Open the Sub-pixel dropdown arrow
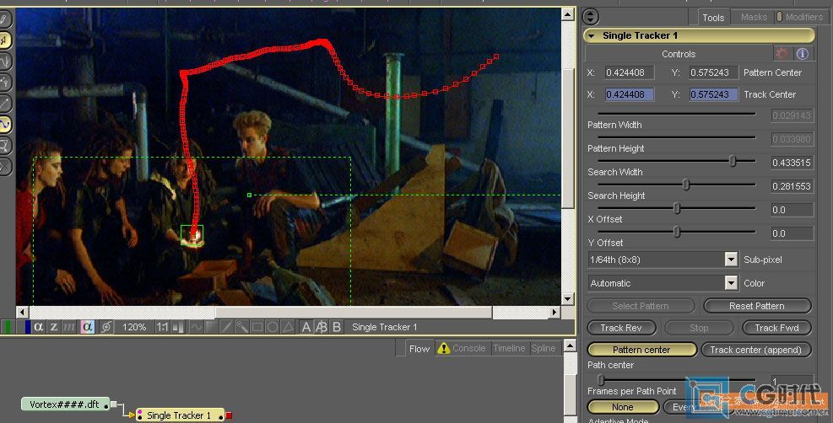Viewport: 833px width, 423px height. pos(732,260)
